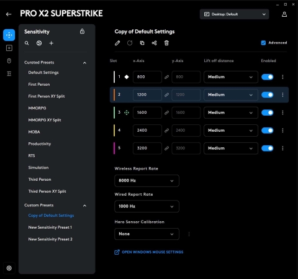Click the lock icon beside Sensitivity
The image size is (298, 279).
(x=82, y=31)
